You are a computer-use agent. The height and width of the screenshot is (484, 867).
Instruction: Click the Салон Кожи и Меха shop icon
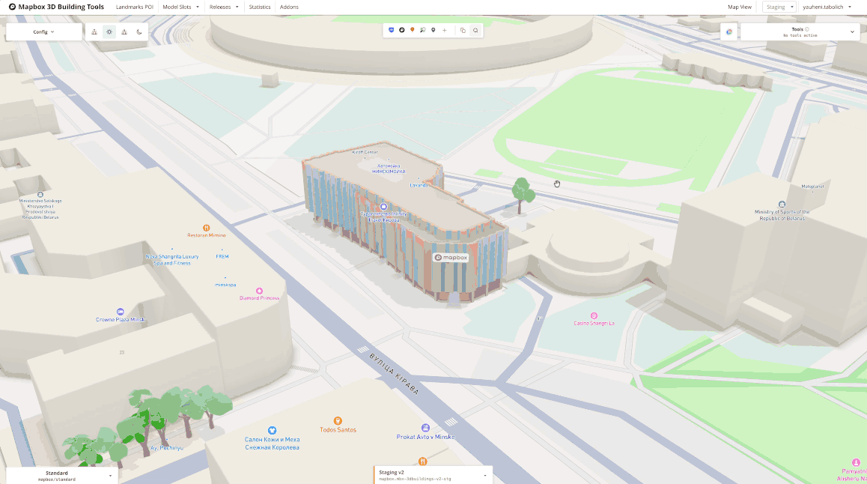(x=272, y=430)
